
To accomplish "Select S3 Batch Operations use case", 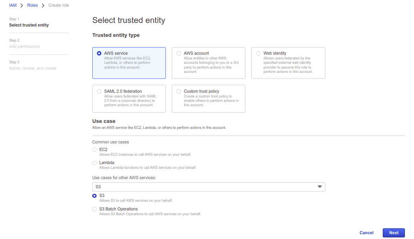I will click(x=94, y=209).
